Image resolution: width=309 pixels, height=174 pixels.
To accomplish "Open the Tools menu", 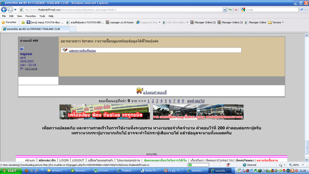I will [x=42, y=16].
